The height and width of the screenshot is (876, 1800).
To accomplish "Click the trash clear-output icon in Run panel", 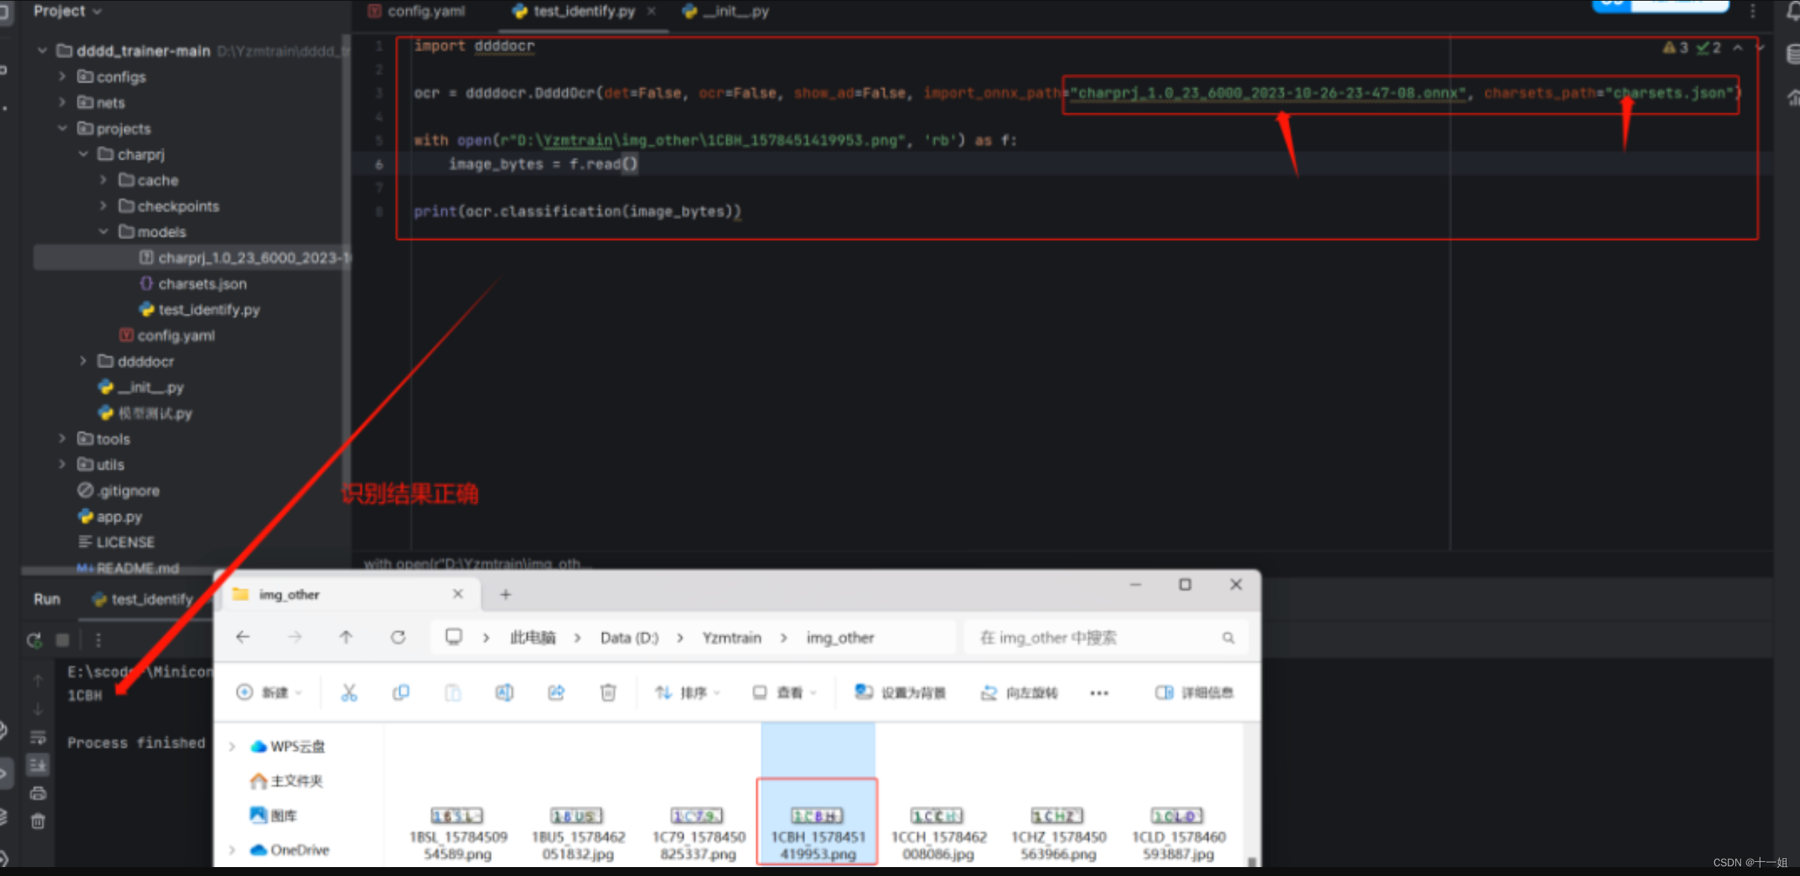I will (x=38, y=822).
